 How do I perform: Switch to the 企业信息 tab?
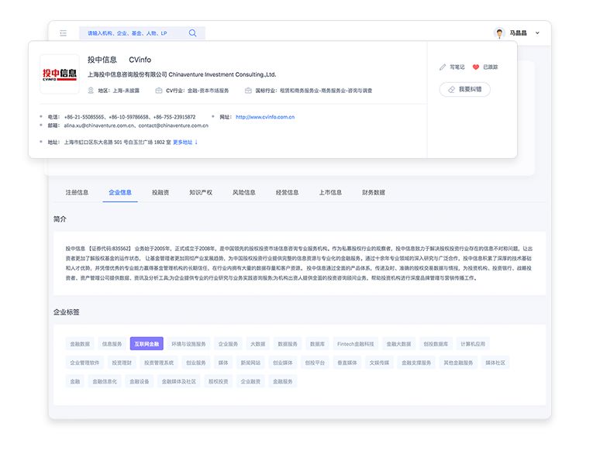120,192
